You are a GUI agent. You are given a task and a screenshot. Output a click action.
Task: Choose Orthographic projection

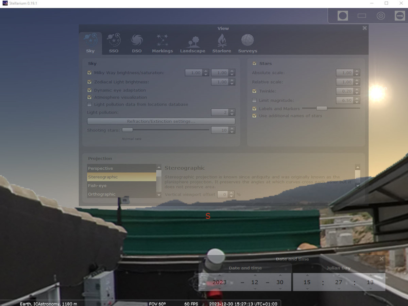tap(122, 194)
